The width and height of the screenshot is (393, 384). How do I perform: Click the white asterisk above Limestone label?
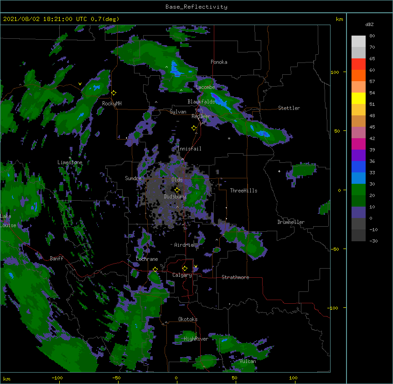pyautogui.click(x=70, y=158)
